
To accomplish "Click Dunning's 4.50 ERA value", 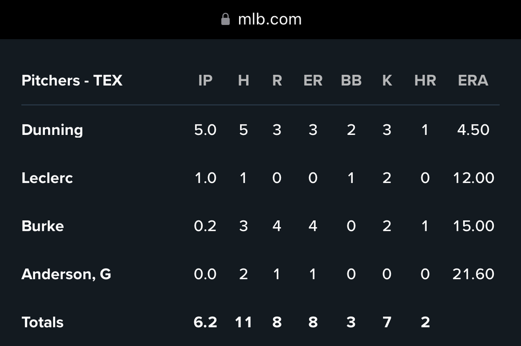I will tap(473, 130).
